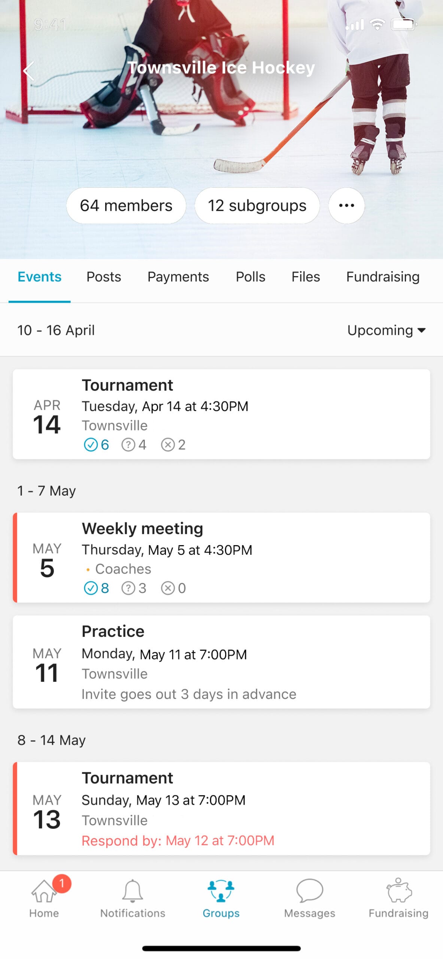Tap the 12 subgroups button

(257, 206)
